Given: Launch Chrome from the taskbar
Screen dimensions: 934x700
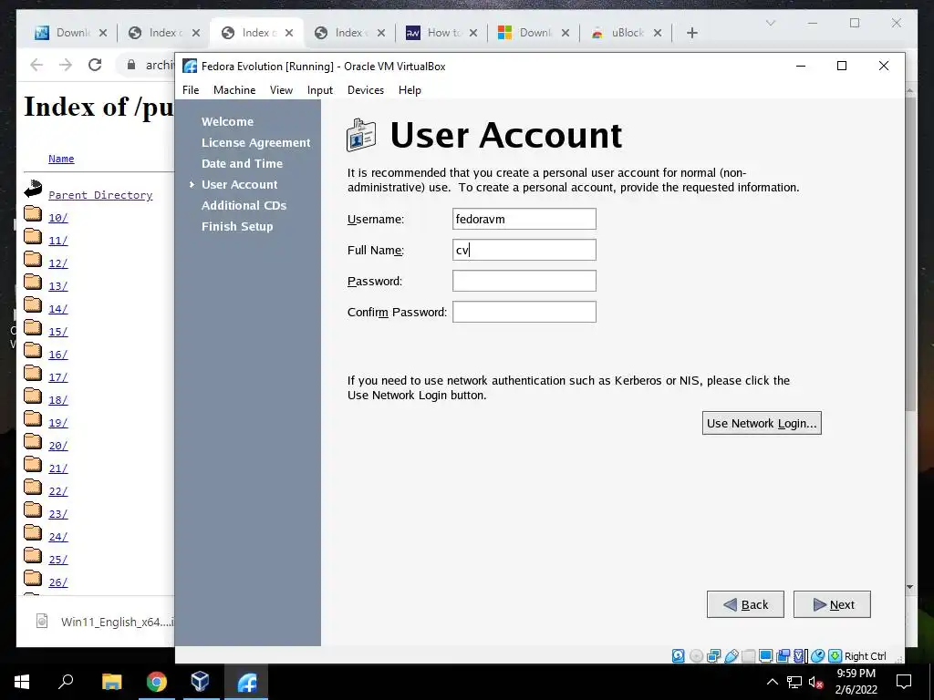Looking at the screenshot, I should click(x=157, y=682).
